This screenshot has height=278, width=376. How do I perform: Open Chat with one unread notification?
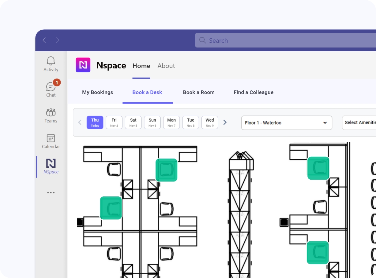(x=51, y=89)
